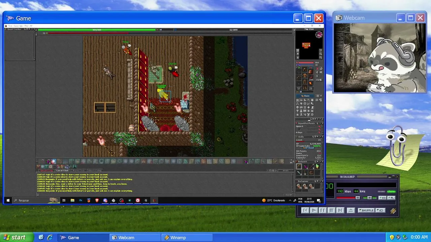Click the Winamp balance slider
Viewport: 431px width, 242px height.
pos(370,198)
